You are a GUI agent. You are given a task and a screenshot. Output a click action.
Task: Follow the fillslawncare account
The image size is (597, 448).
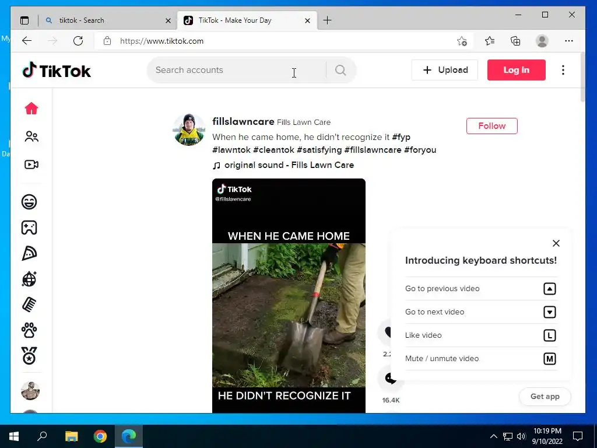pos(492,126)
